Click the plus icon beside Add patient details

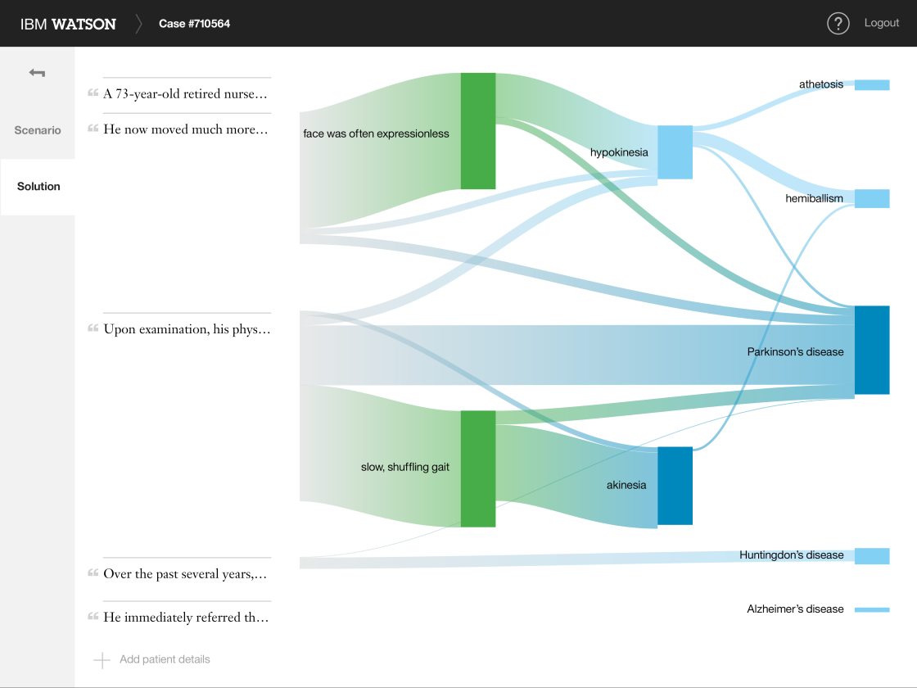pyautogui.click(x=102, y=660)
